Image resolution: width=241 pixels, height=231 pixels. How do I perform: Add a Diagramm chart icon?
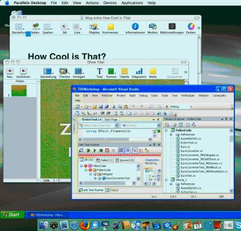pyautogui.click(x=139, y=71)
